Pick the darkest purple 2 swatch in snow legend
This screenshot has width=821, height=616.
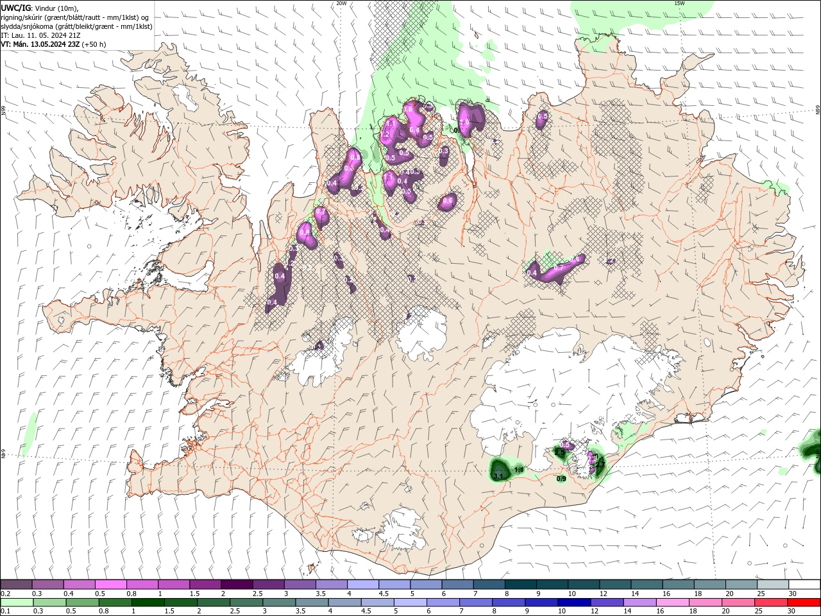pos(235,585)
